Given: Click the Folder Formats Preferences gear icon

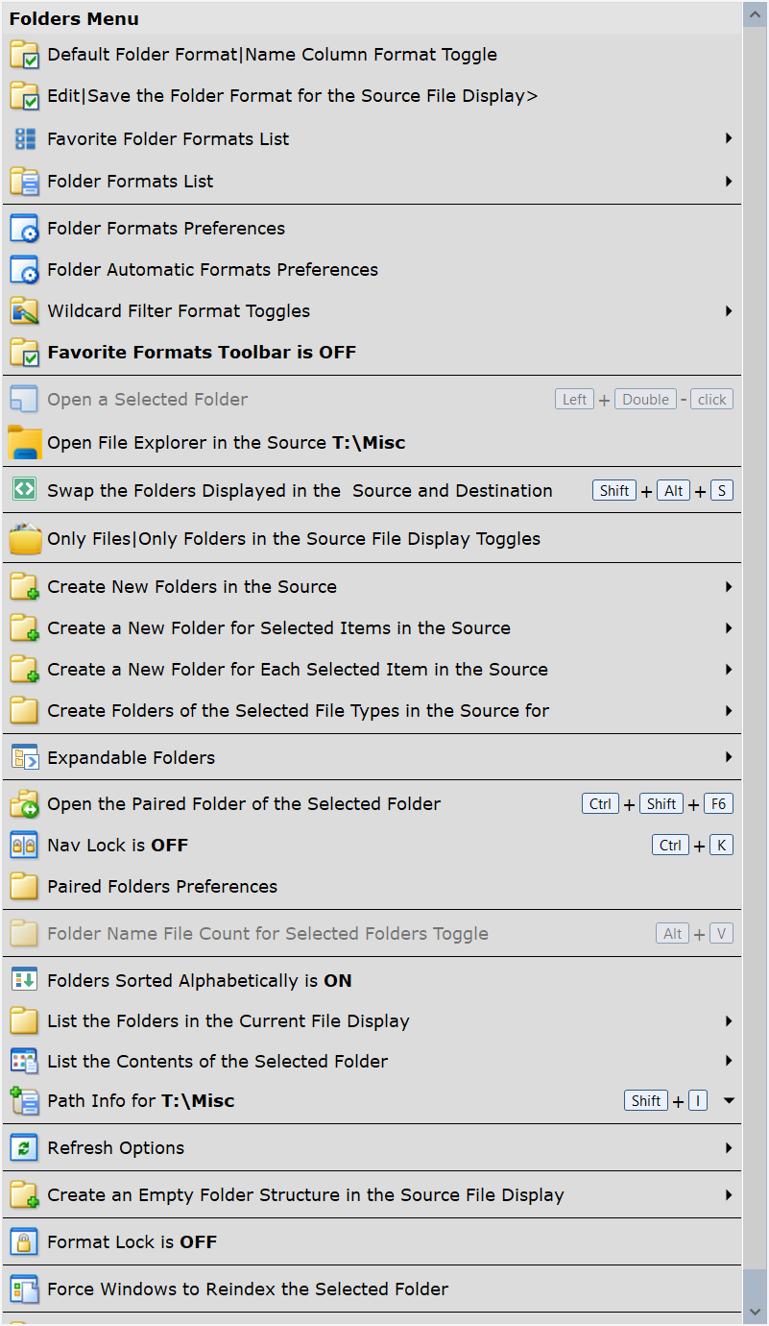Looking at the screenshot, I should click(24, 229).
